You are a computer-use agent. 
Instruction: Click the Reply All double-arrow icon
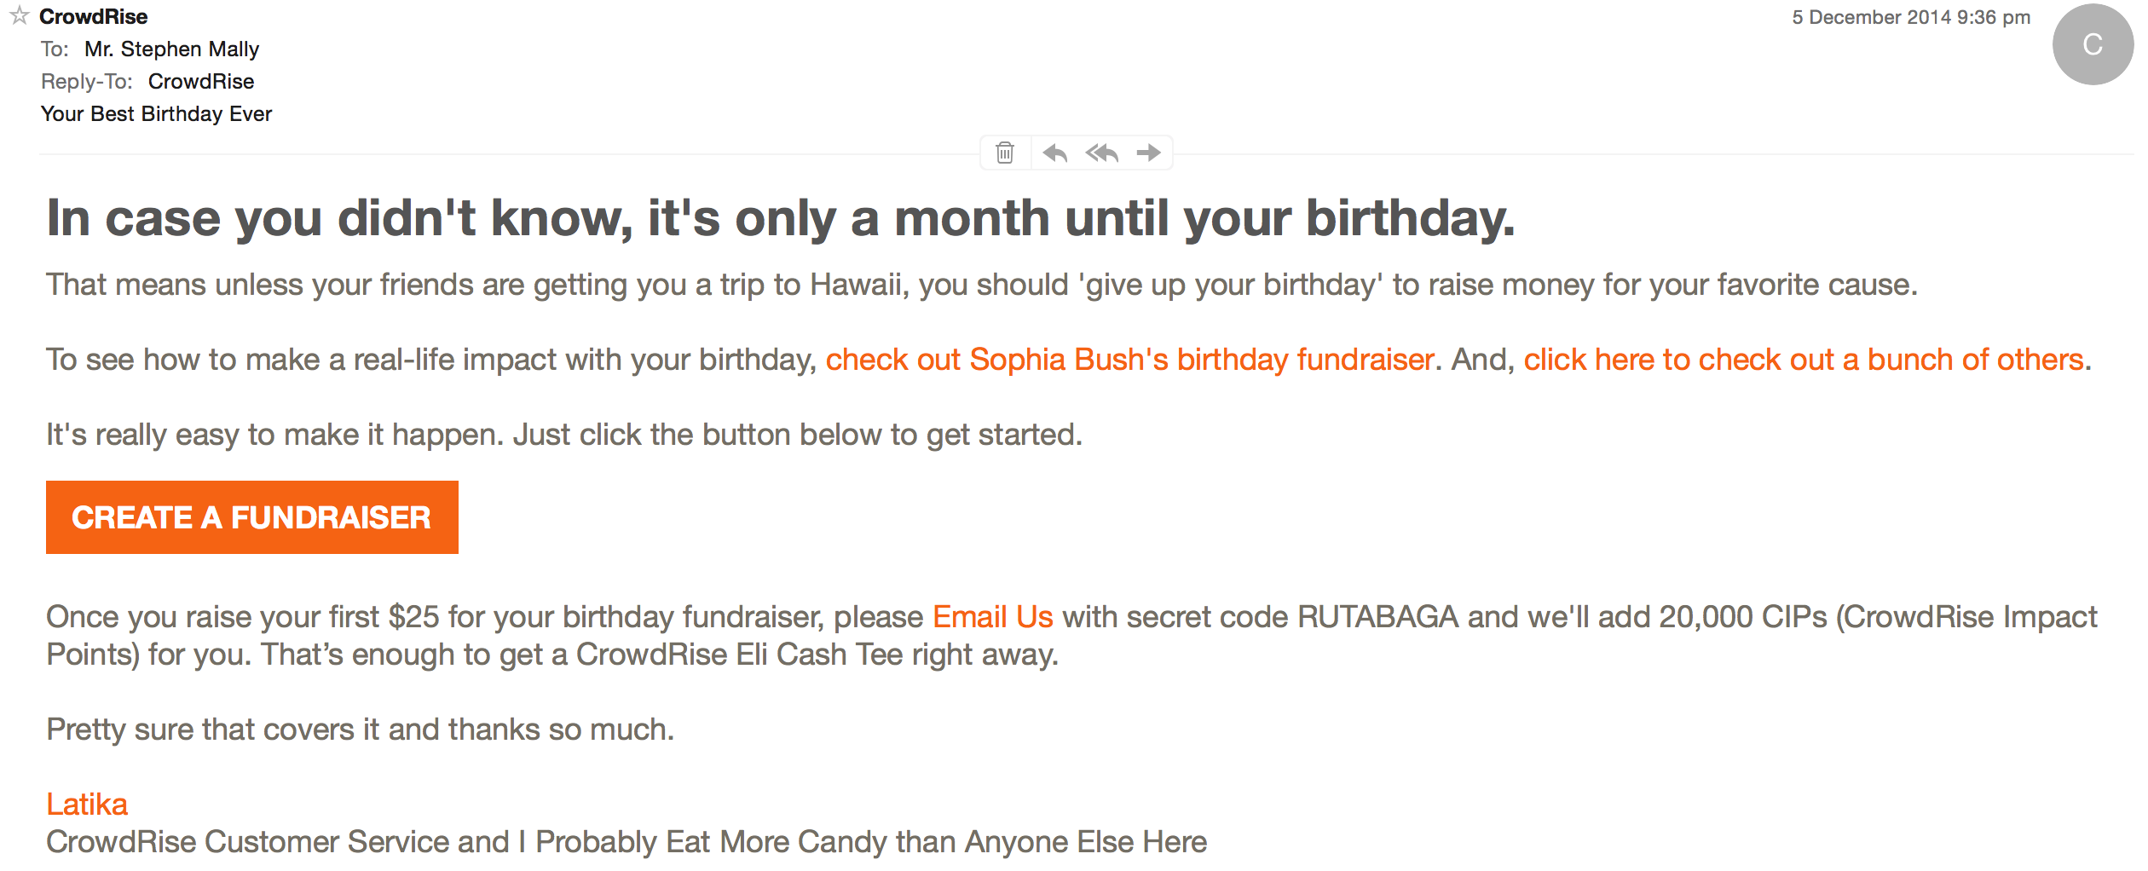[1101, 153]
